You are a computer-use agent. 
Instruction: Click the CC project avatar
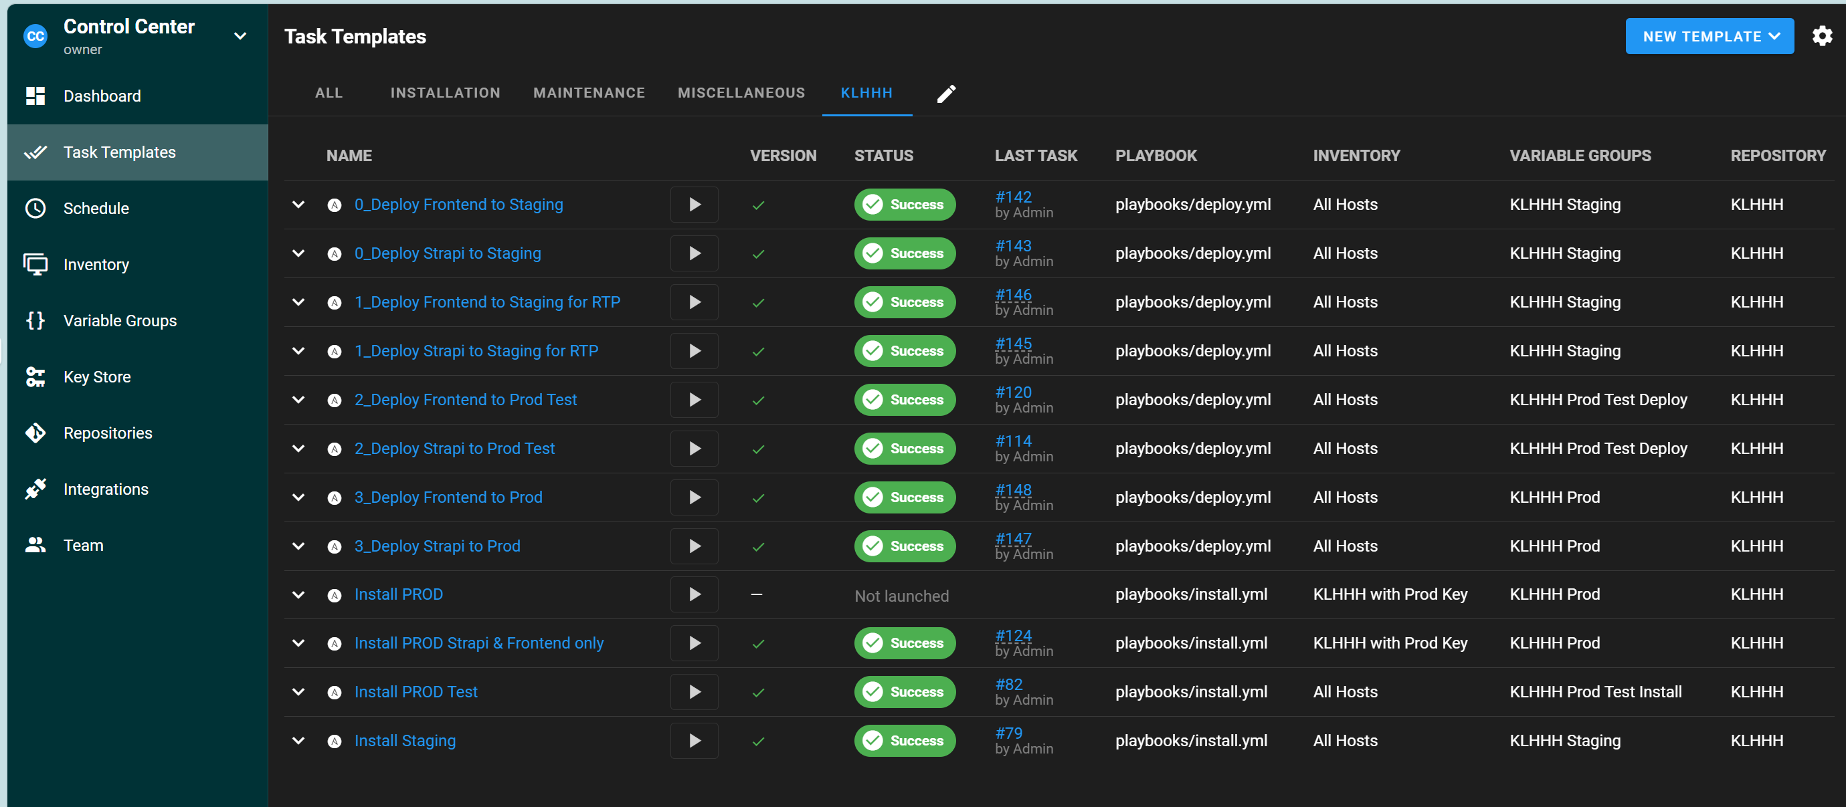click(x=35, y=37)
